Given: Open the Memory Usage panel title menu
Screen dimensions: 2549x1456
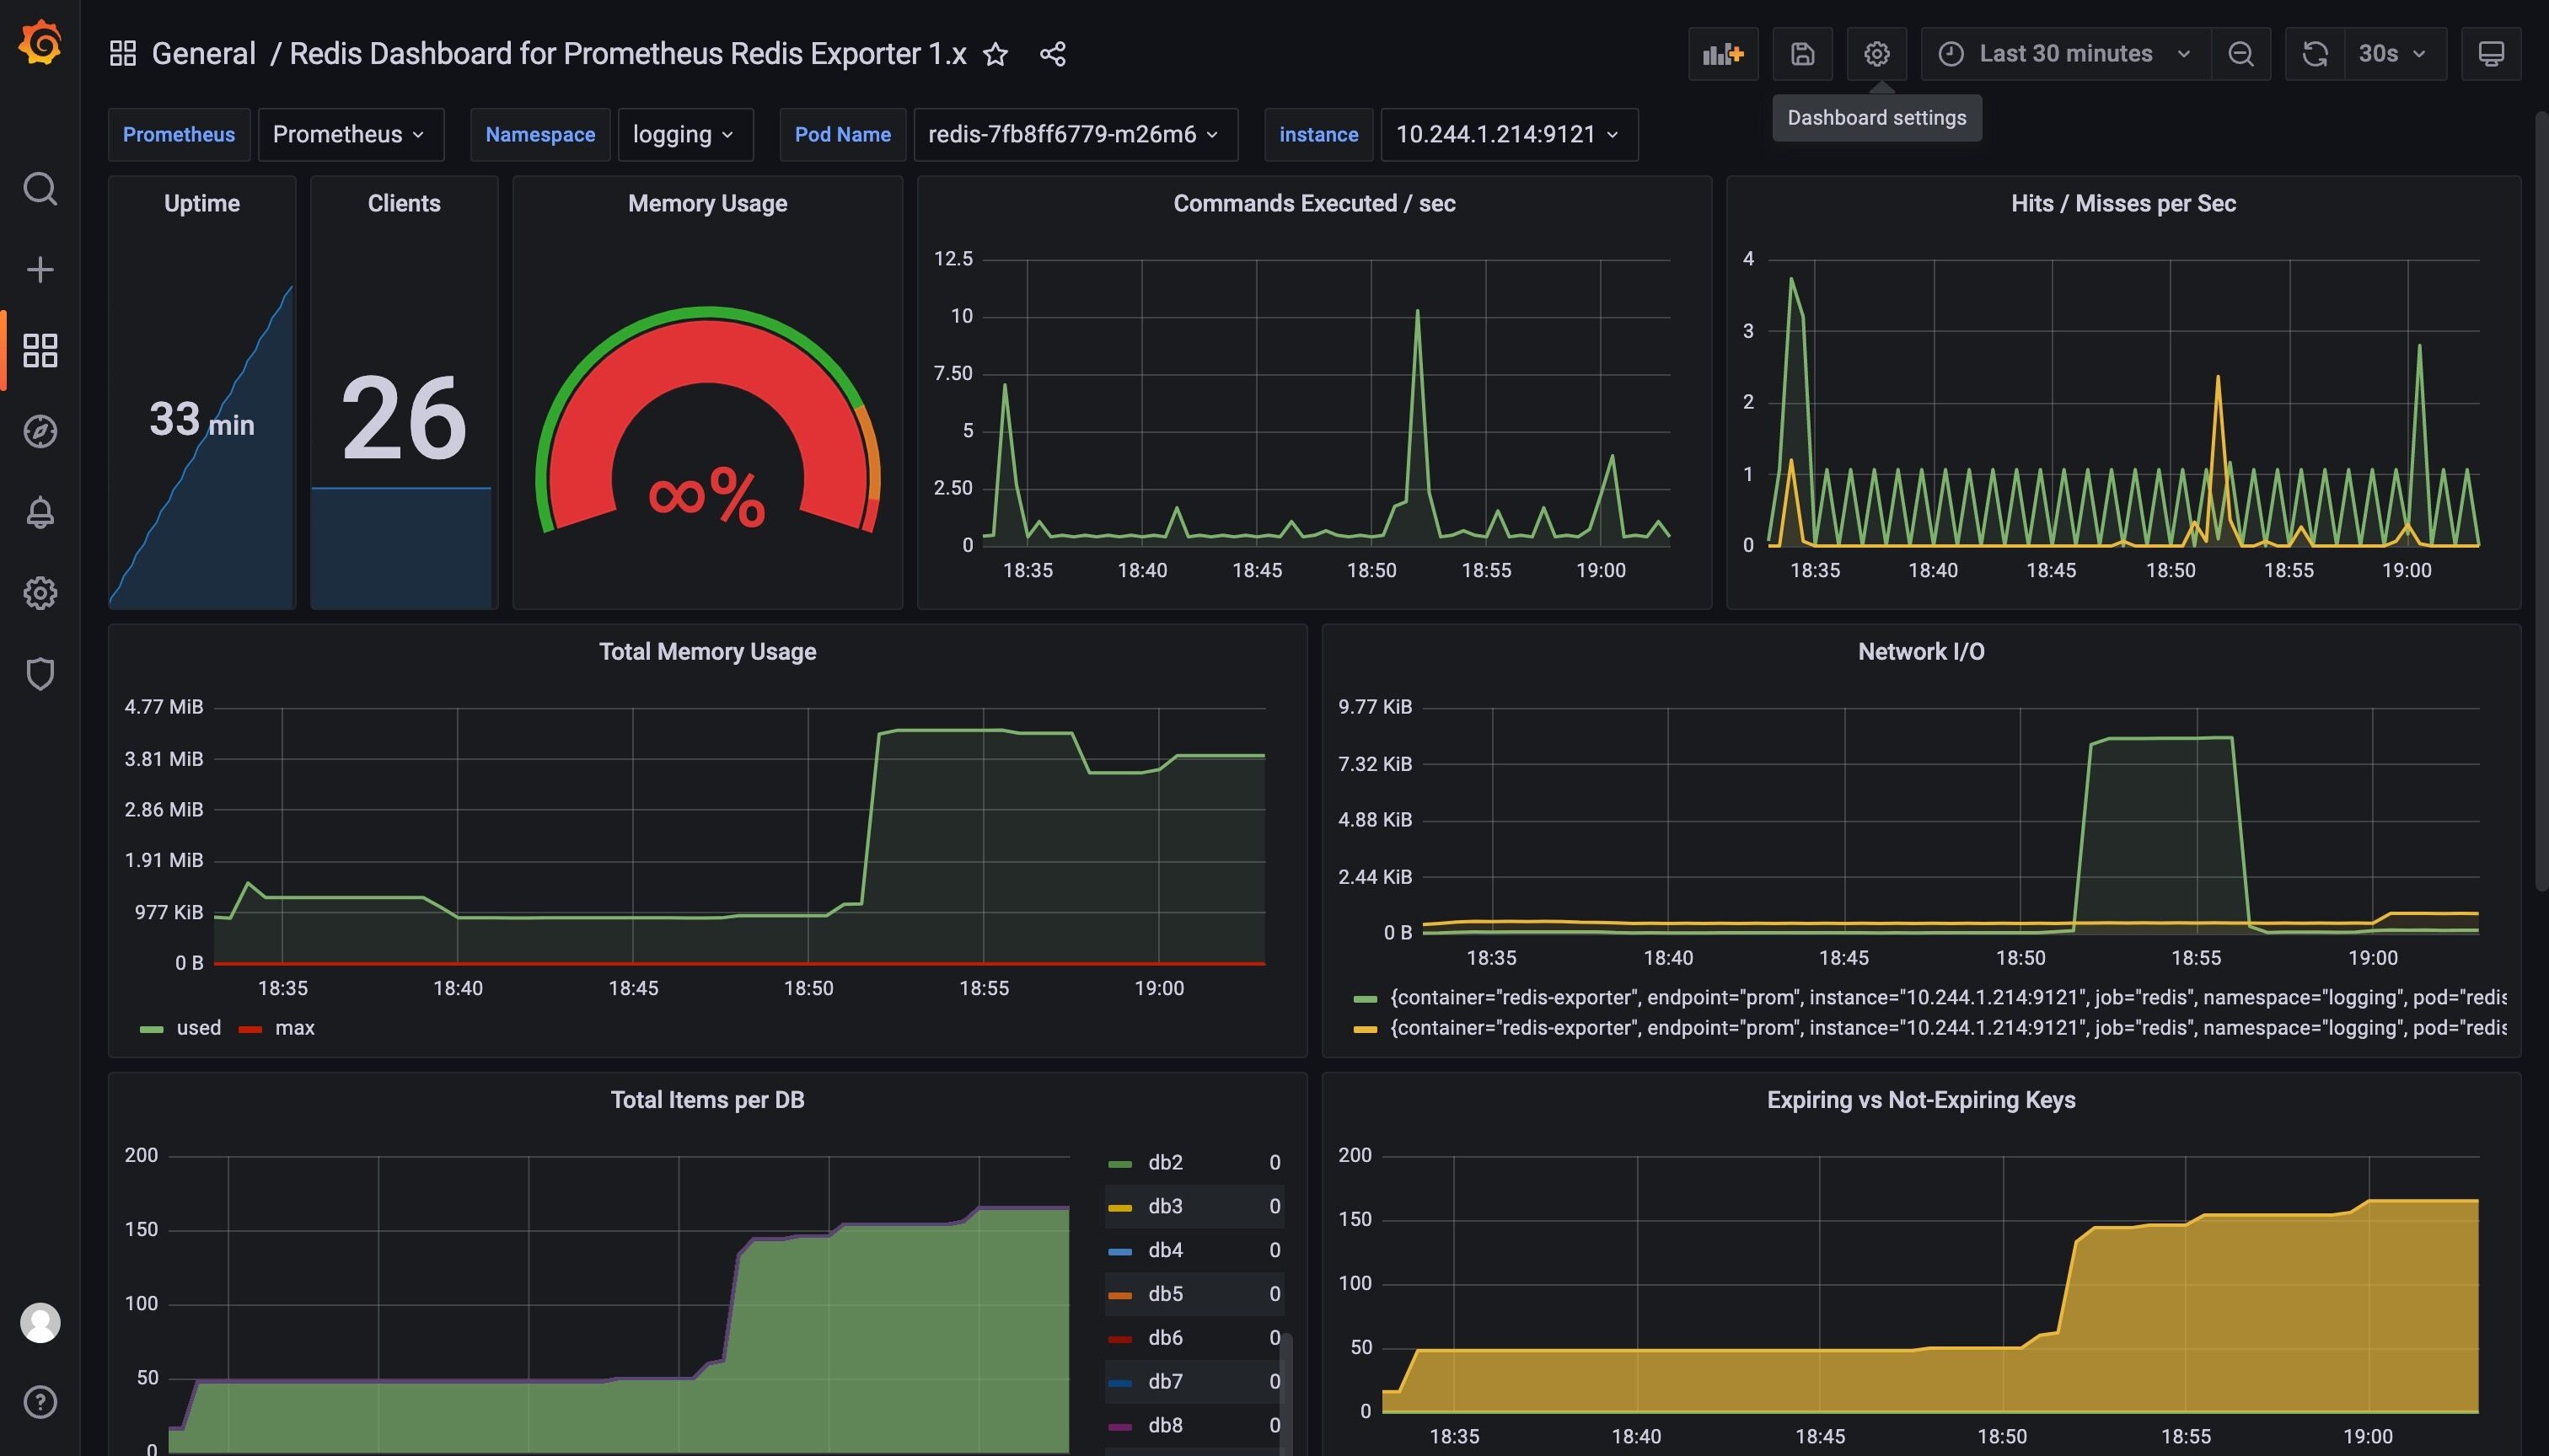Looking at the screenshot, I should pos(707,203).
